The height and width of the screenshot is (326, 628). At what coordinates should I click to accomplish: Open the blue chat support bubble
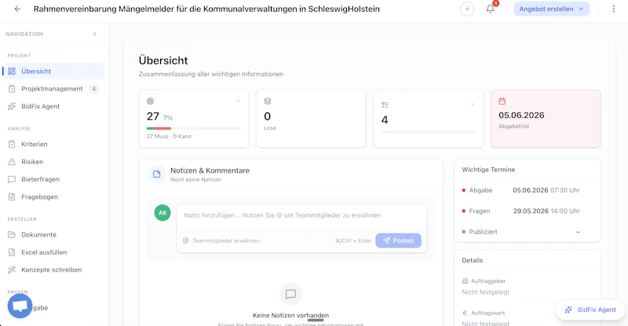pos(20,306)
